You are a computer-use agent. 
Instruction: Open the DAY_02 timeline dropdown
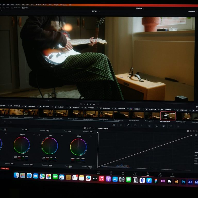99,11
